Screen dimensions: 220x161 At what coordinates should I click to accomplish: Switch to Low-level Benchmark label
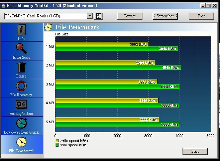[x=21, y=132]
